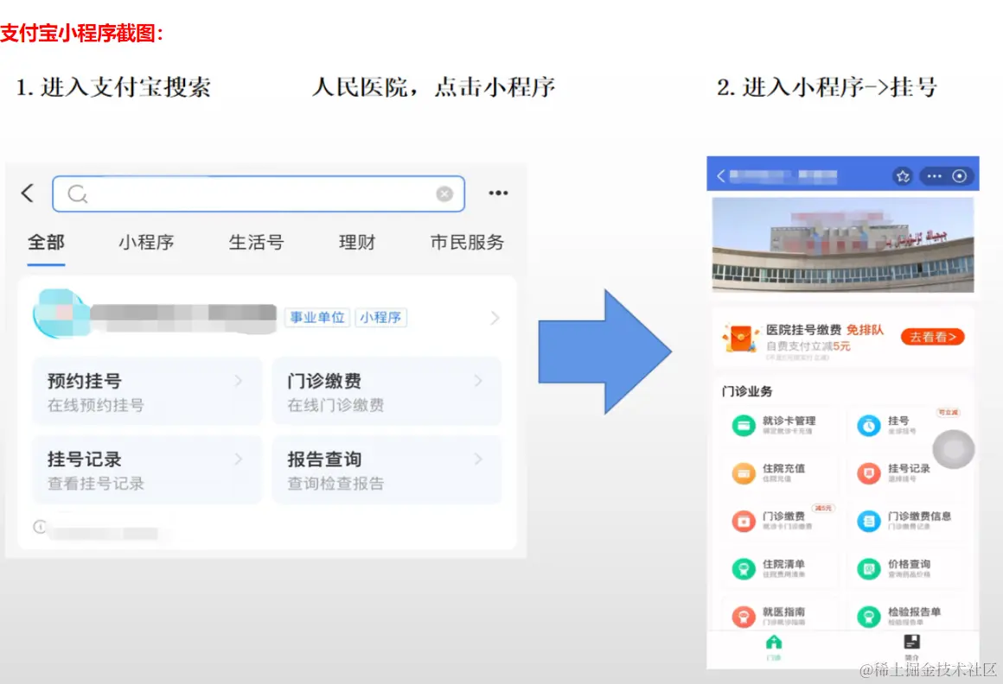Open 住院清单 green icon
The height and width of the screenshot is (684, 1003).
(x=744, y=568)
